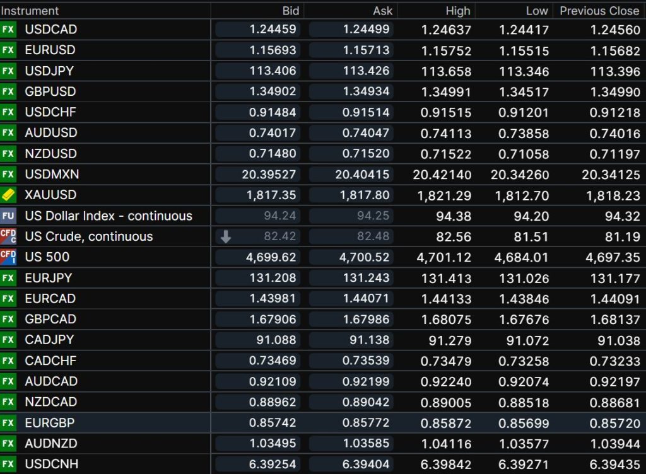Select the FU icon for US Dollar Index
Screen dimensions: 646x474
(x=8, y=216)
